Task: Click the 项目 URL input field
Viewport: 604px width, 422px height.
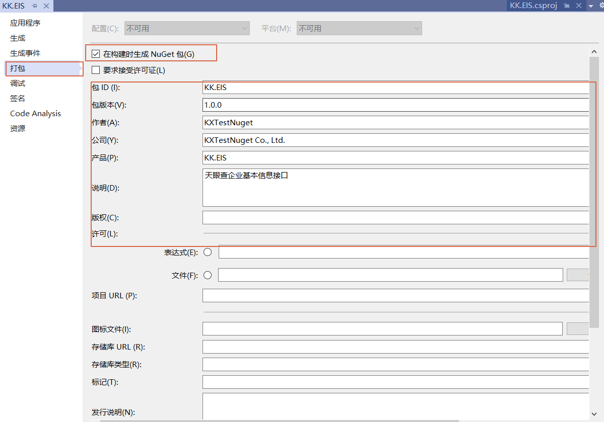Action: tap(395, 295)
